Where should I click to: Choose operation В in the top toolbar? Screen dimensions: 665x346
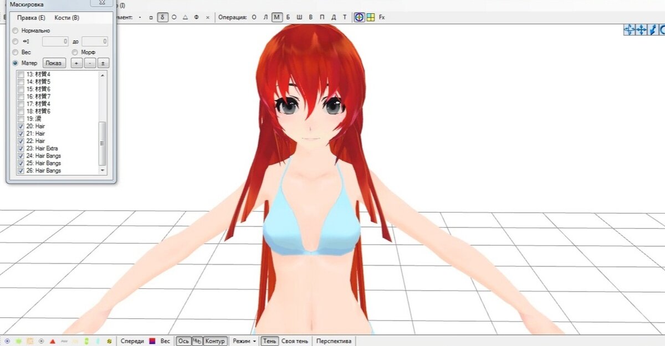[311, 17]
